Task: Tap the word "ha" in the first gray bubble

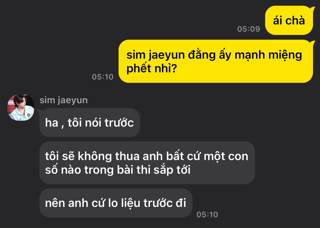Action: 52,123
